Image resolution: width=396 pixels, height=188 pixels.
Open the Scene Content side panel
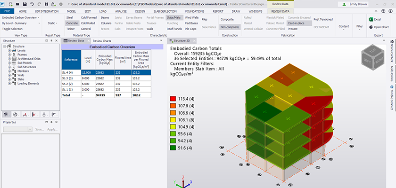pyautogui.click(x=392, y=50)
